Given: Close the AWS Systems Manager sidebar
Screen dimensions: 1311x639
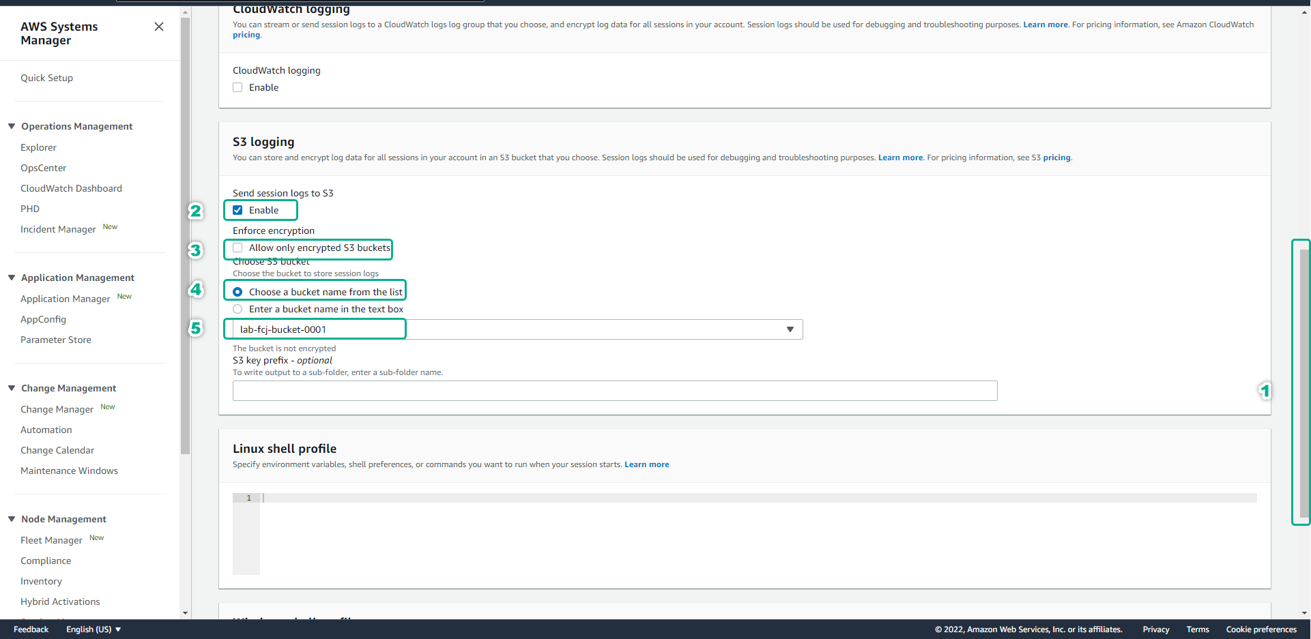Looking at the screenshot, I should click(x=159, y=27).
